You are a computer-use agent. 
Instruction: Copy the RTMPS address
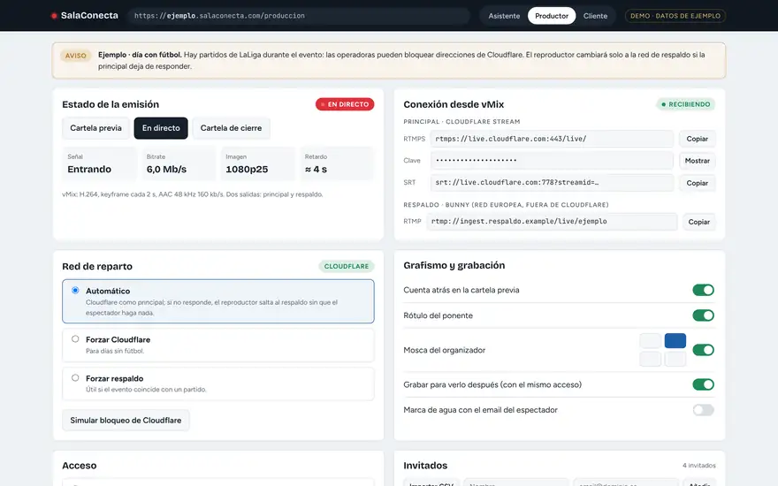698,139
